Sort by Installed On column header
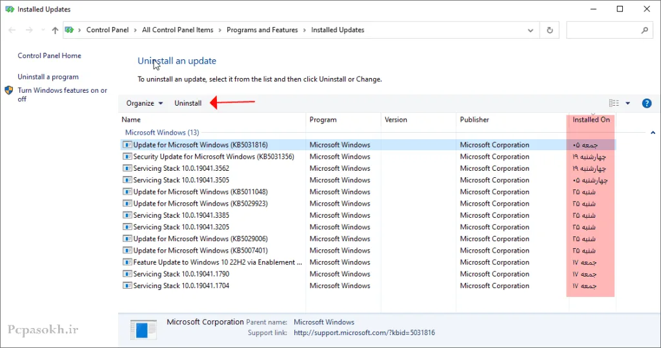 (591, 119)
